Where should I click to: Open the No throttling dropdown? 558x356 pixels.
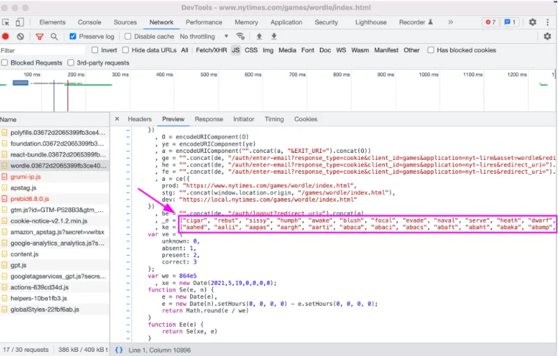tap(205, 36)
